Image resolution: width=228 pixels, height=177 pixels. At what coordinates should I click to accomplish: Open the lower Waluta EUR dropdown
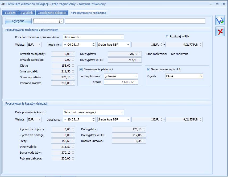[x=39, y=119]
